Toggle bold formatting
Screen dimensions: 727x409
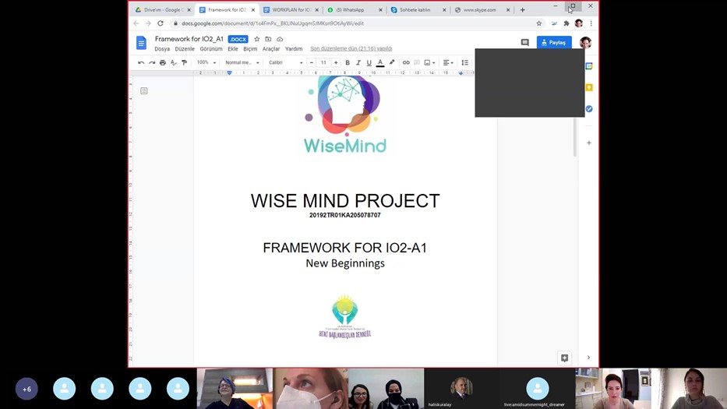point(348,62)
